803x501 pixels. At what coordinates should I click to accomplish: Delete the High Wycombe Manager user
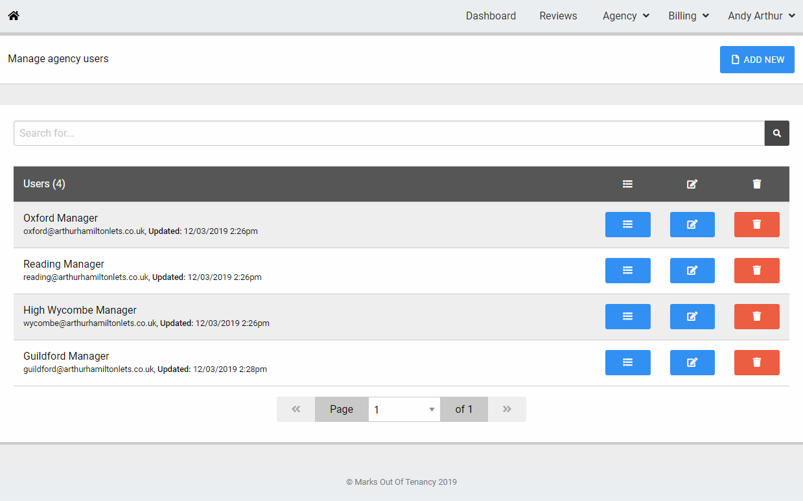756,316
